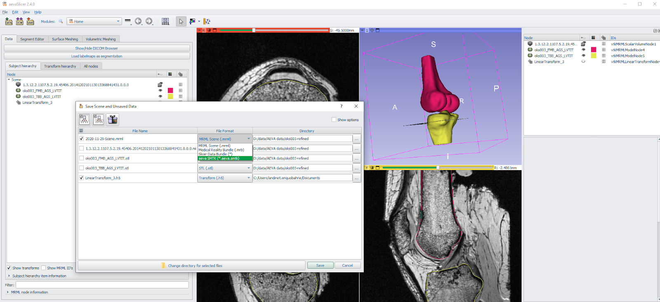Viewport: 660px width, 302px height.
Task: Click the gift box package scene icon
Action: pyautogui.click(x=113, y=119)
